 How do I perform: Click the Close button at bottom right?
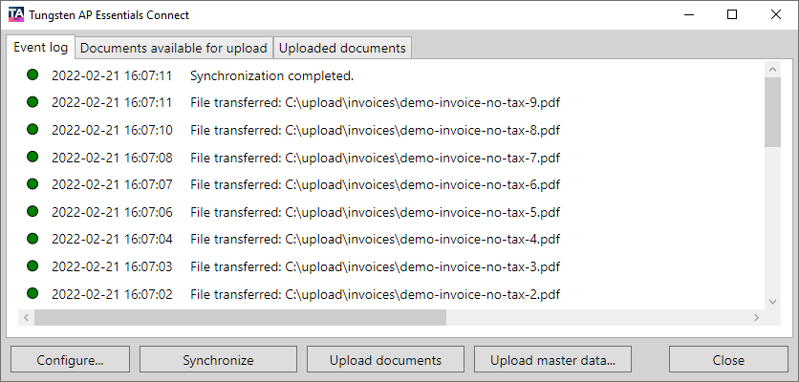click(728, 360)
